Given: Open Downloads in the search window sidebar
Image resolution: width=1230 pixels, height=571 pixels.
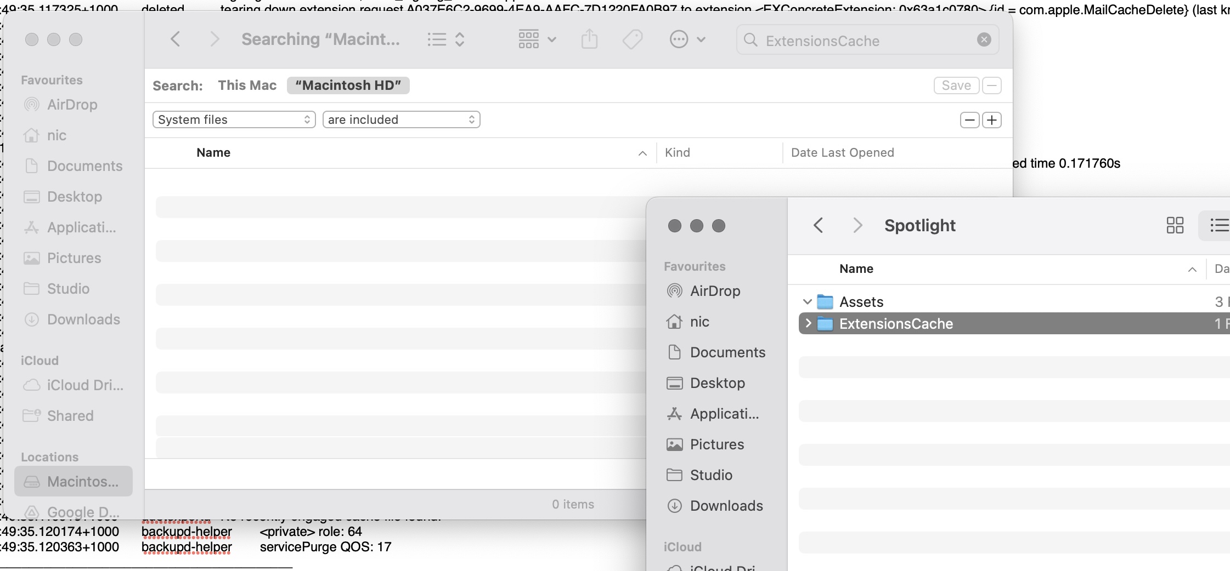Looking at the screenshot, I should (x=72, y=319).
